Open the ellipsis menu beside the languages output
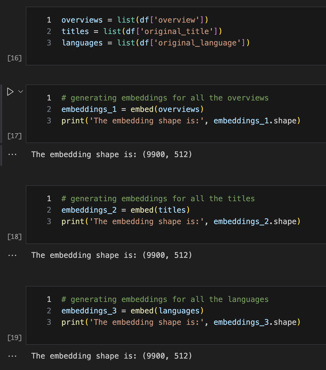 click(x=12, y=356)
